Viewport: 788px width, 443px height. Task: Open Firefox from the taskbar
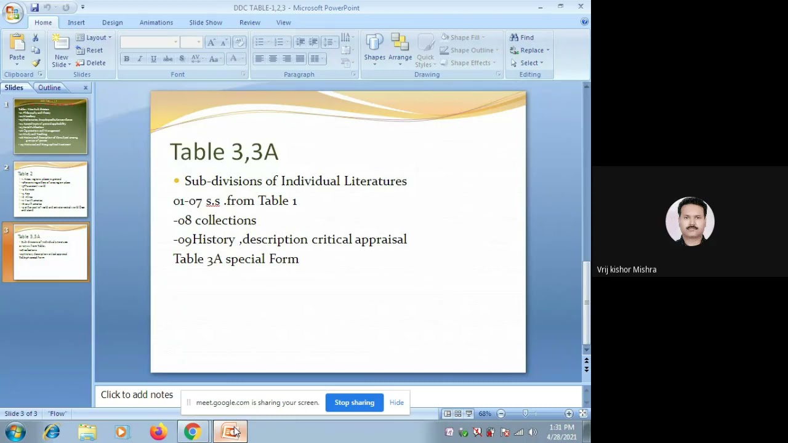tap(158, 432)
